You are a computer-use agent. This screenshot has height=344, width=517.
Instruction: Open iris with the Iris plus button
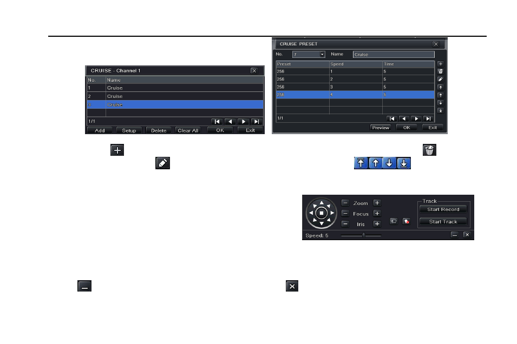point(377,224)
